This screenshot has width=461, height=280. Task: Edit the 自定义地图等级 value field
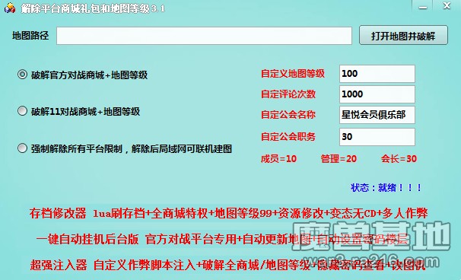[377, 74]
